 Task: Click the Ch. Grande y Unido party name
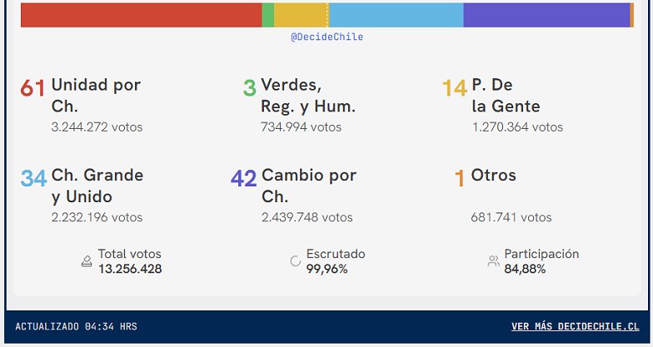point(97,186)
